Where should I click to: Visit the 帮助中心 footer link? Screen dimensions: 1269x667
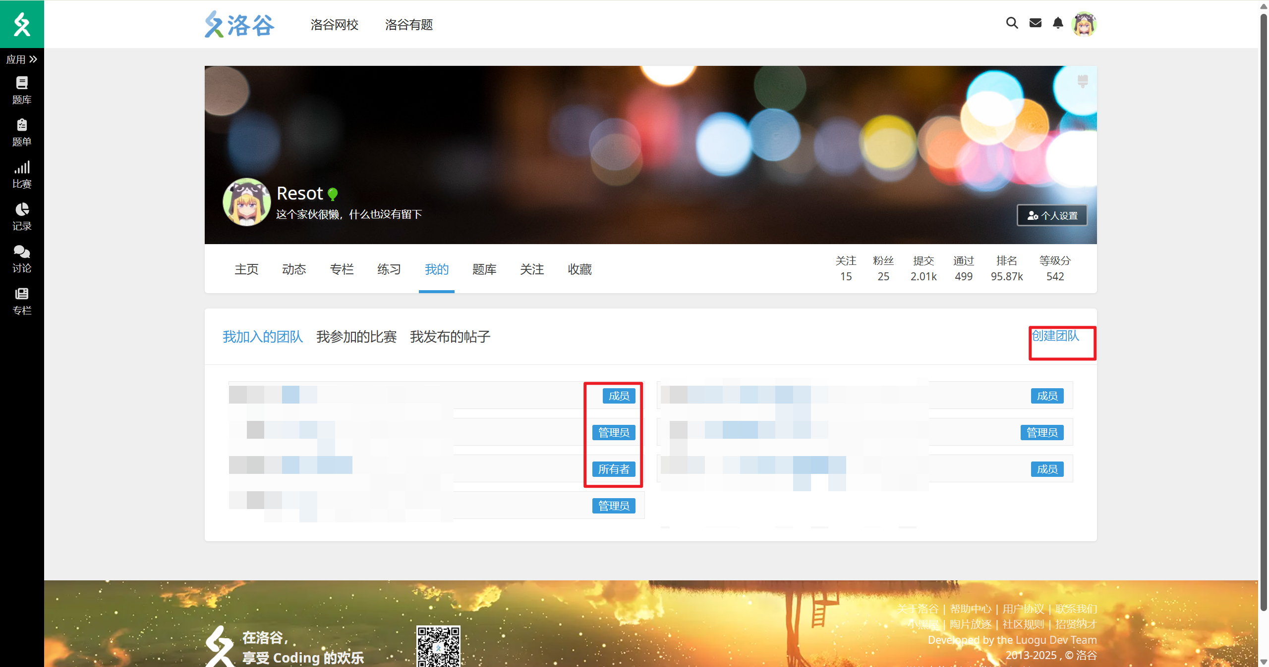[971, 608]
